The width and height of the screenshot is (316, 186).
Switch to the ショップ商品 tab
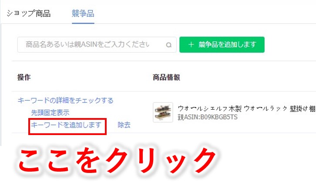click(28, 14)
